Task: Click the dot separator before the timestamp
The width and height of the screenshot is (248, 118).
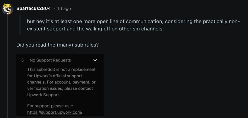Action: (55, 9)
